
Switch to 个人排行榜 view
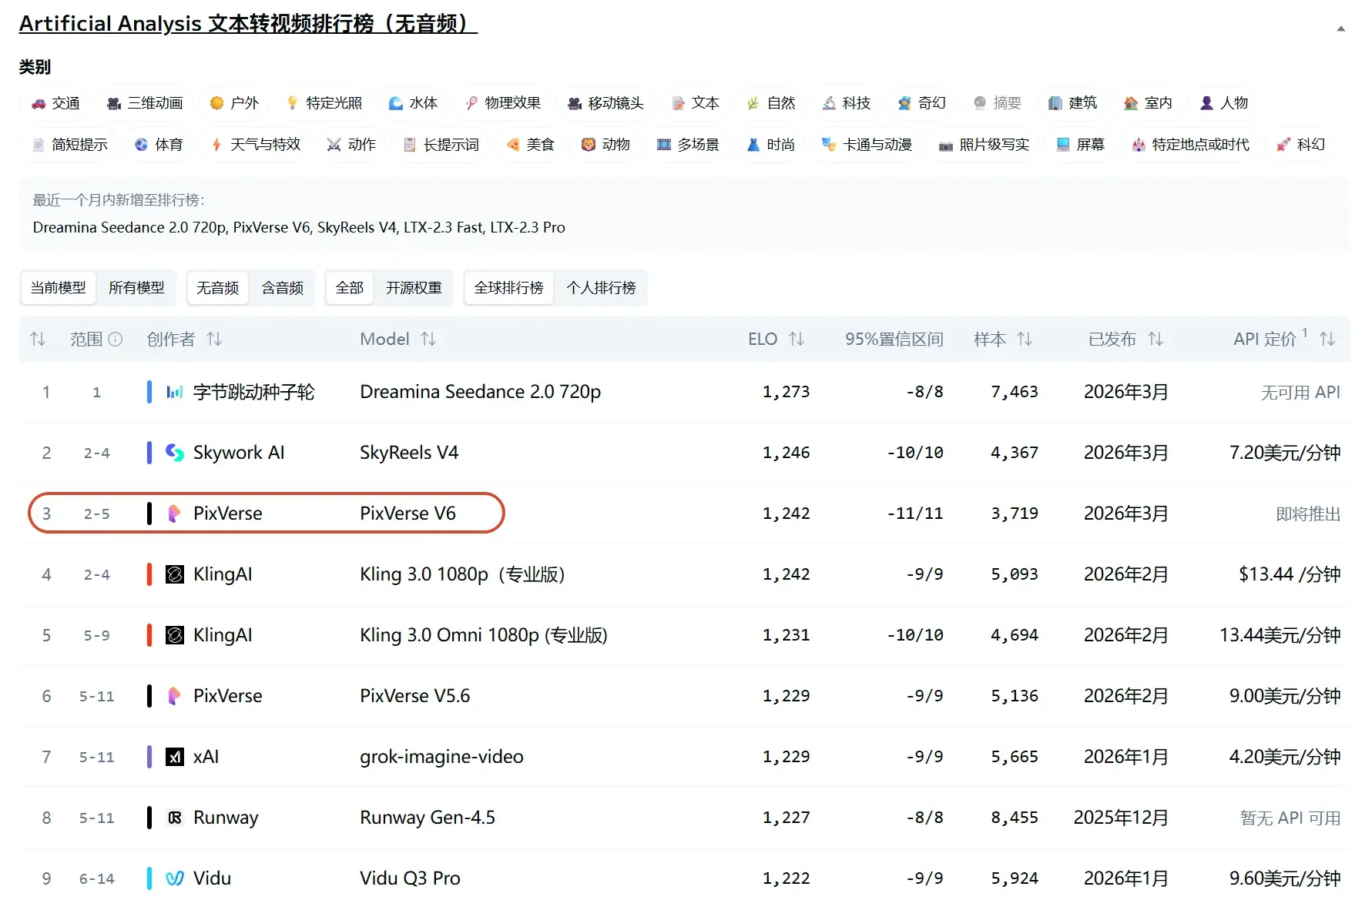click(x=601, y=288)
